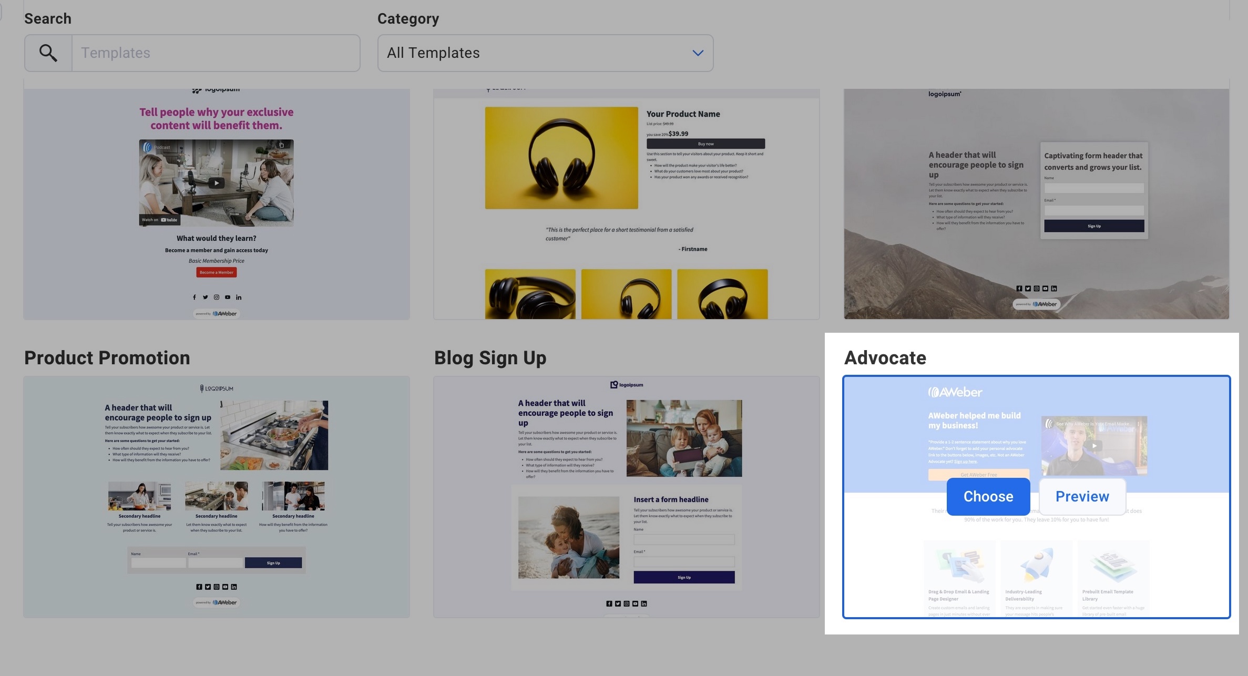
Task: Focus the Templates search input field
Action: point(216,53)
